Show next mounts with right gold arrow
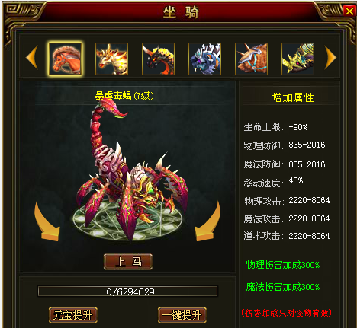This screenshot has width=357, height=328. click(330, 57)
